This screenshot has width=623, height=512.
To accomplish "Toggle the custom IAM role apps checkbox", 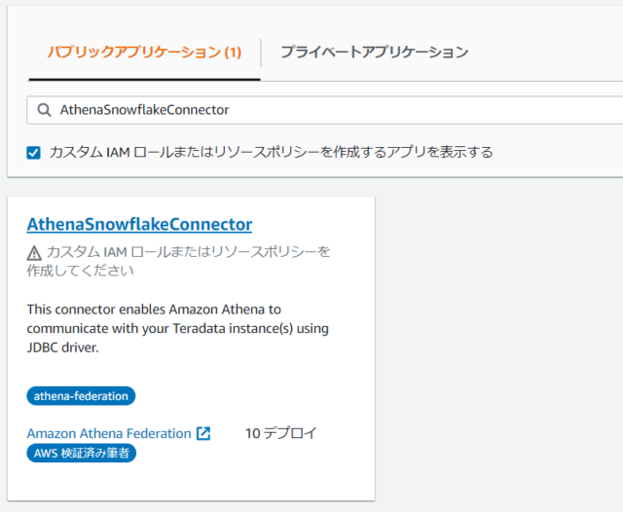I will coord(33,153).
